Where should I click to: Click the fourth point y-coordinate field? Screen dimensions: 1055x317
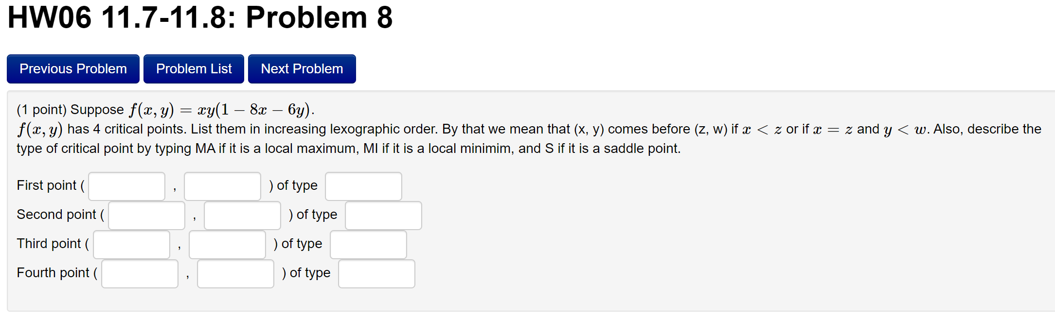(x=235, y=273)
